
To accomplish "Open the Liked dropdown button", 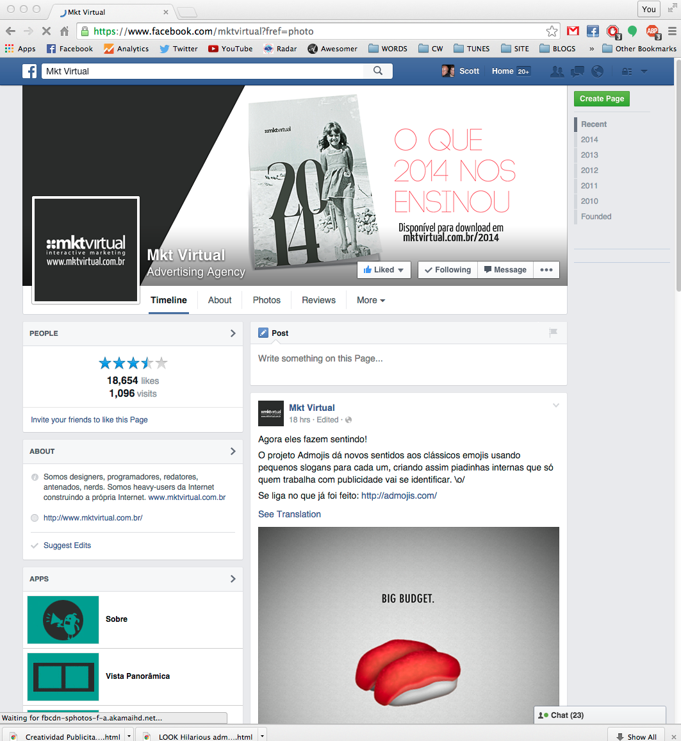I will coord(384,270).
